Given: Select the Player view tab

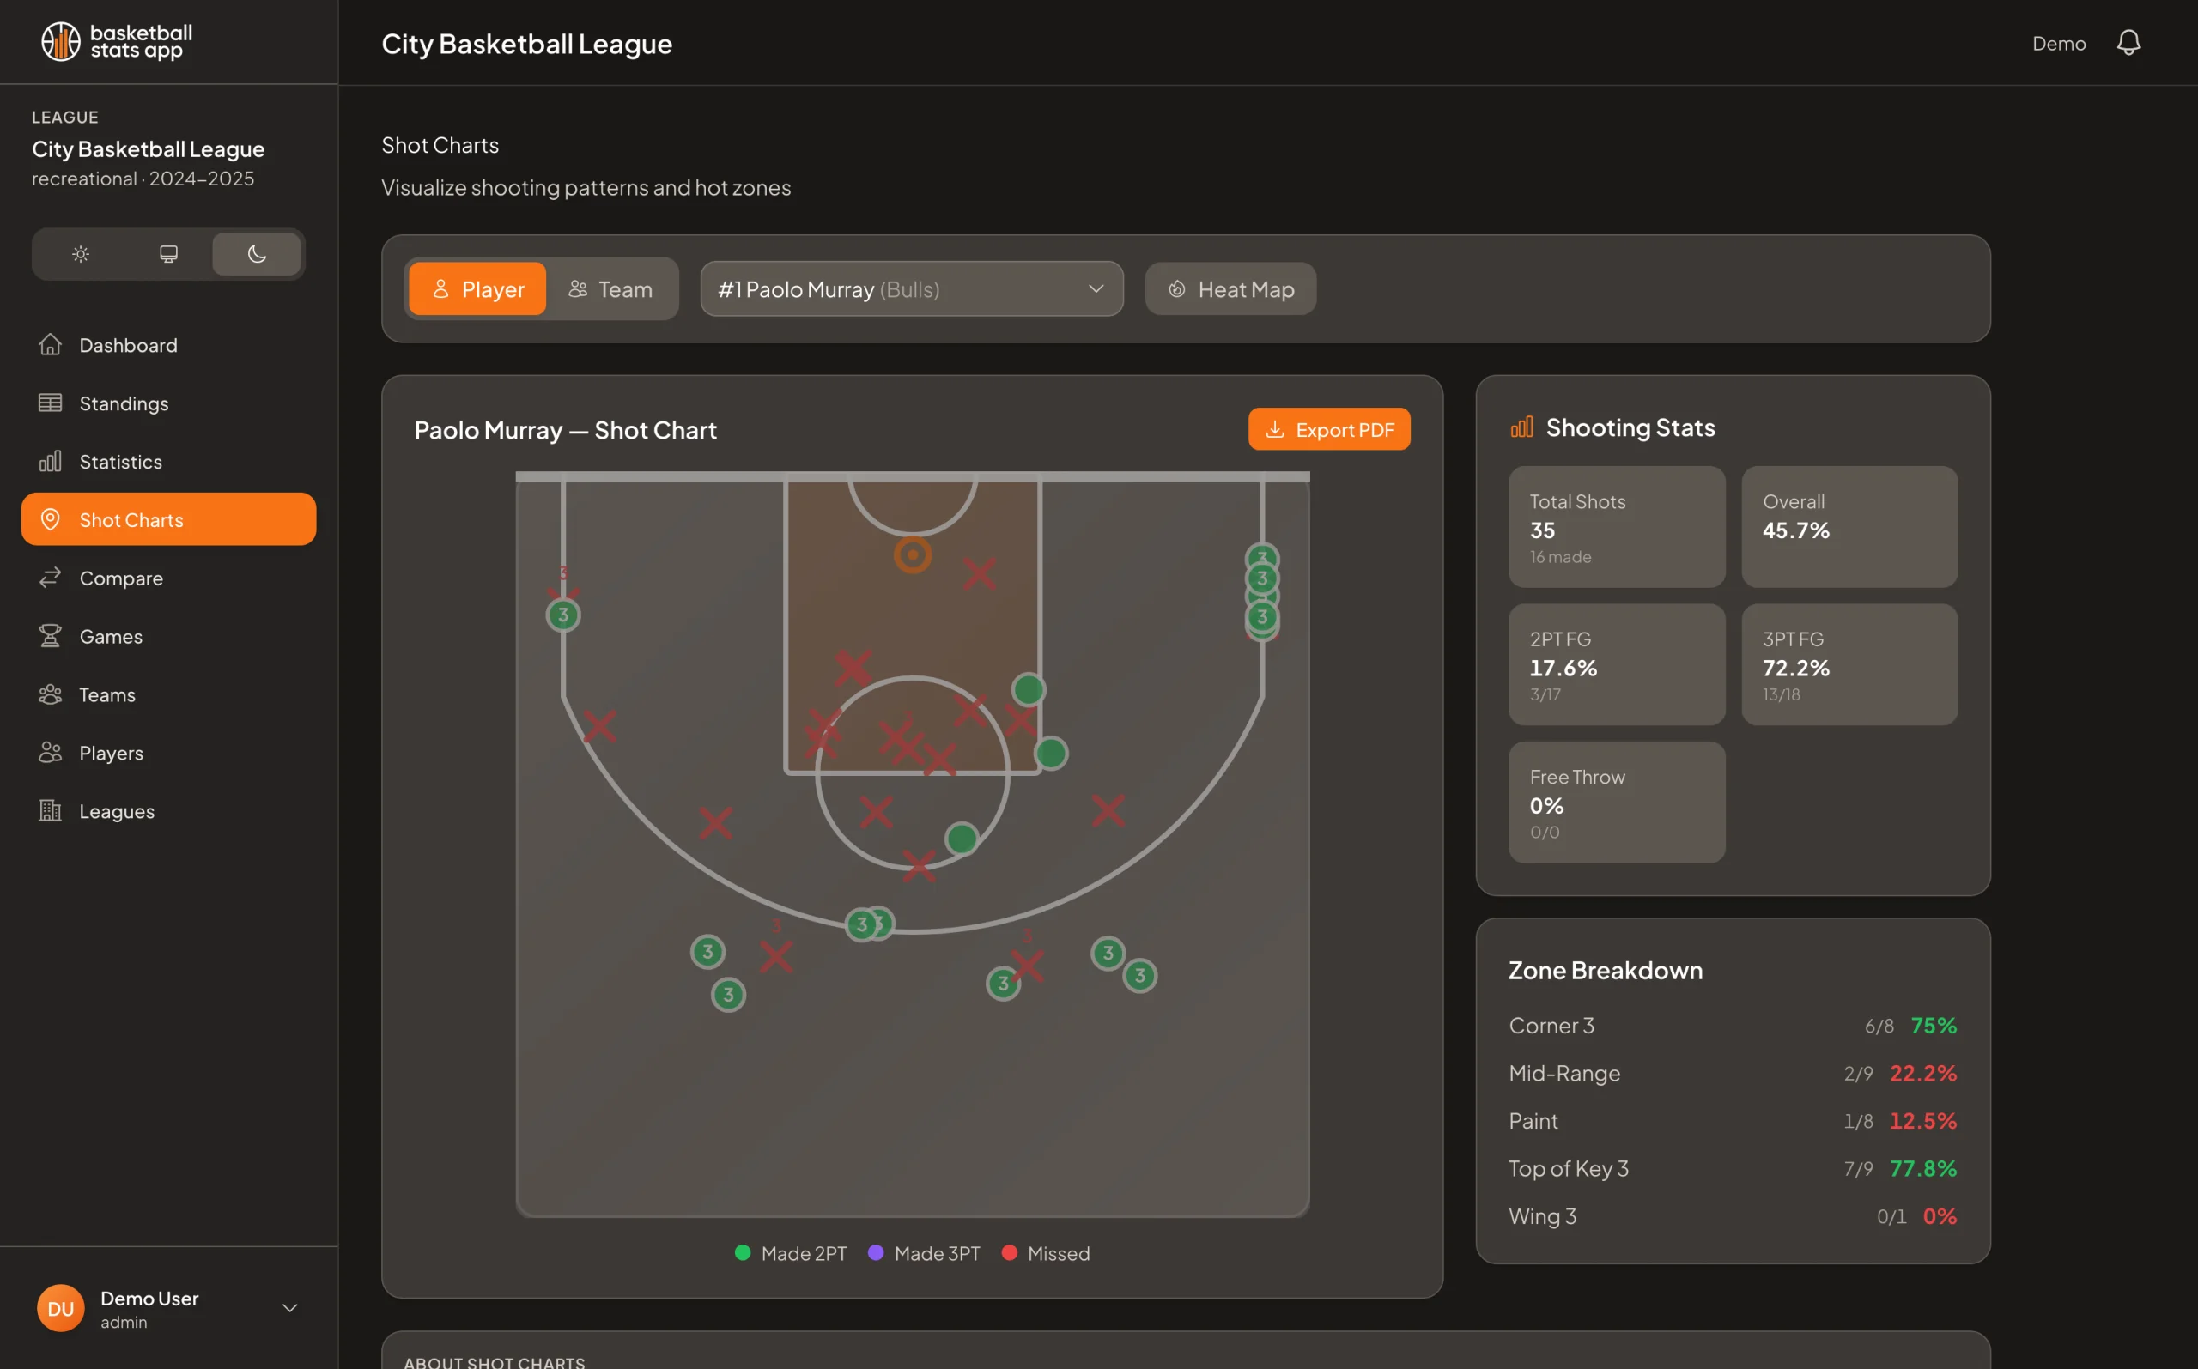Looking at the screenshot, I should pyautogui.click(x=477, y=289).
